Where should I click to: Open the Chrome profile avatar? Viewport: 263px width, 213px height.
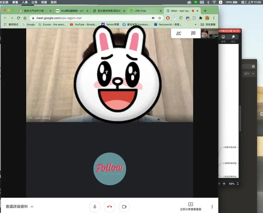(x=207, y=18)
